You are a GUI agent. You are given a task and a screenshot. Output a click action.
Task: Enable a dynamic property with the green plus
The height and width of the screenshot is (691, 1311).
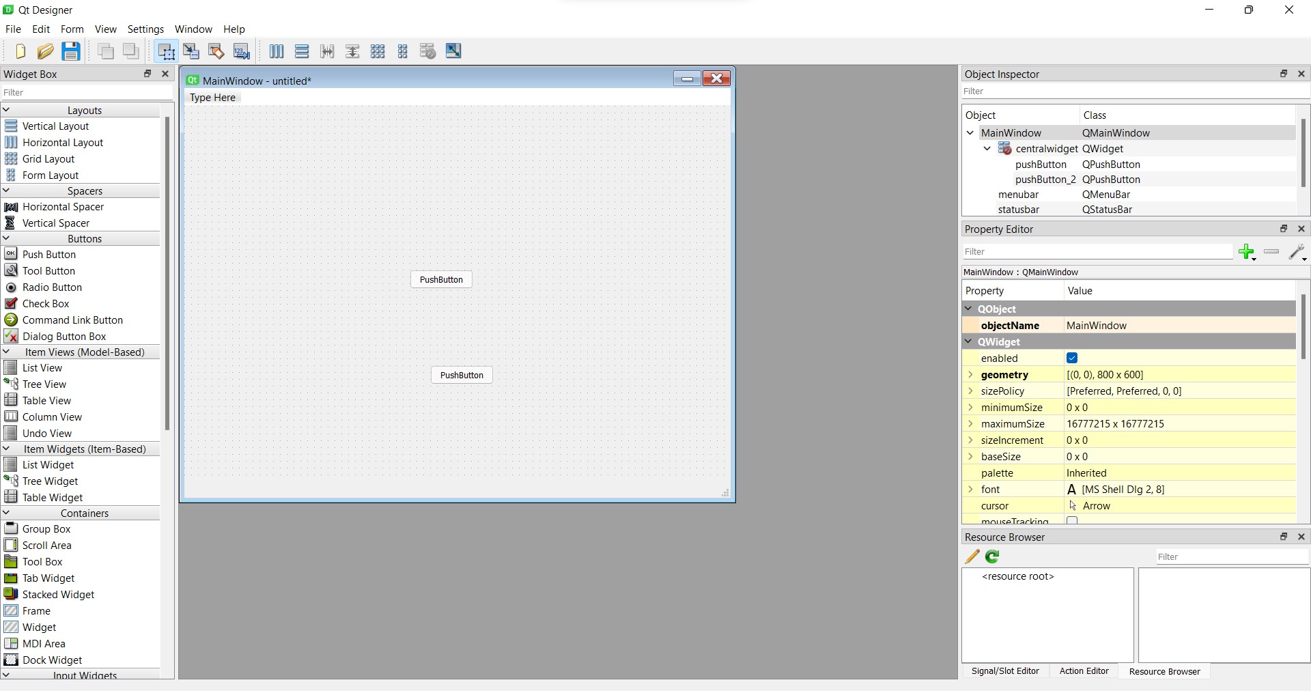(1247, 252)
